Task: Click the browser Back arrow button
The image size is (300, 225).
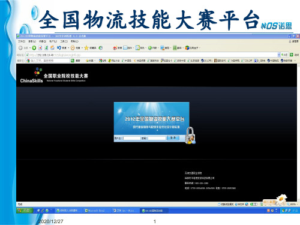Action: point(20,48)
